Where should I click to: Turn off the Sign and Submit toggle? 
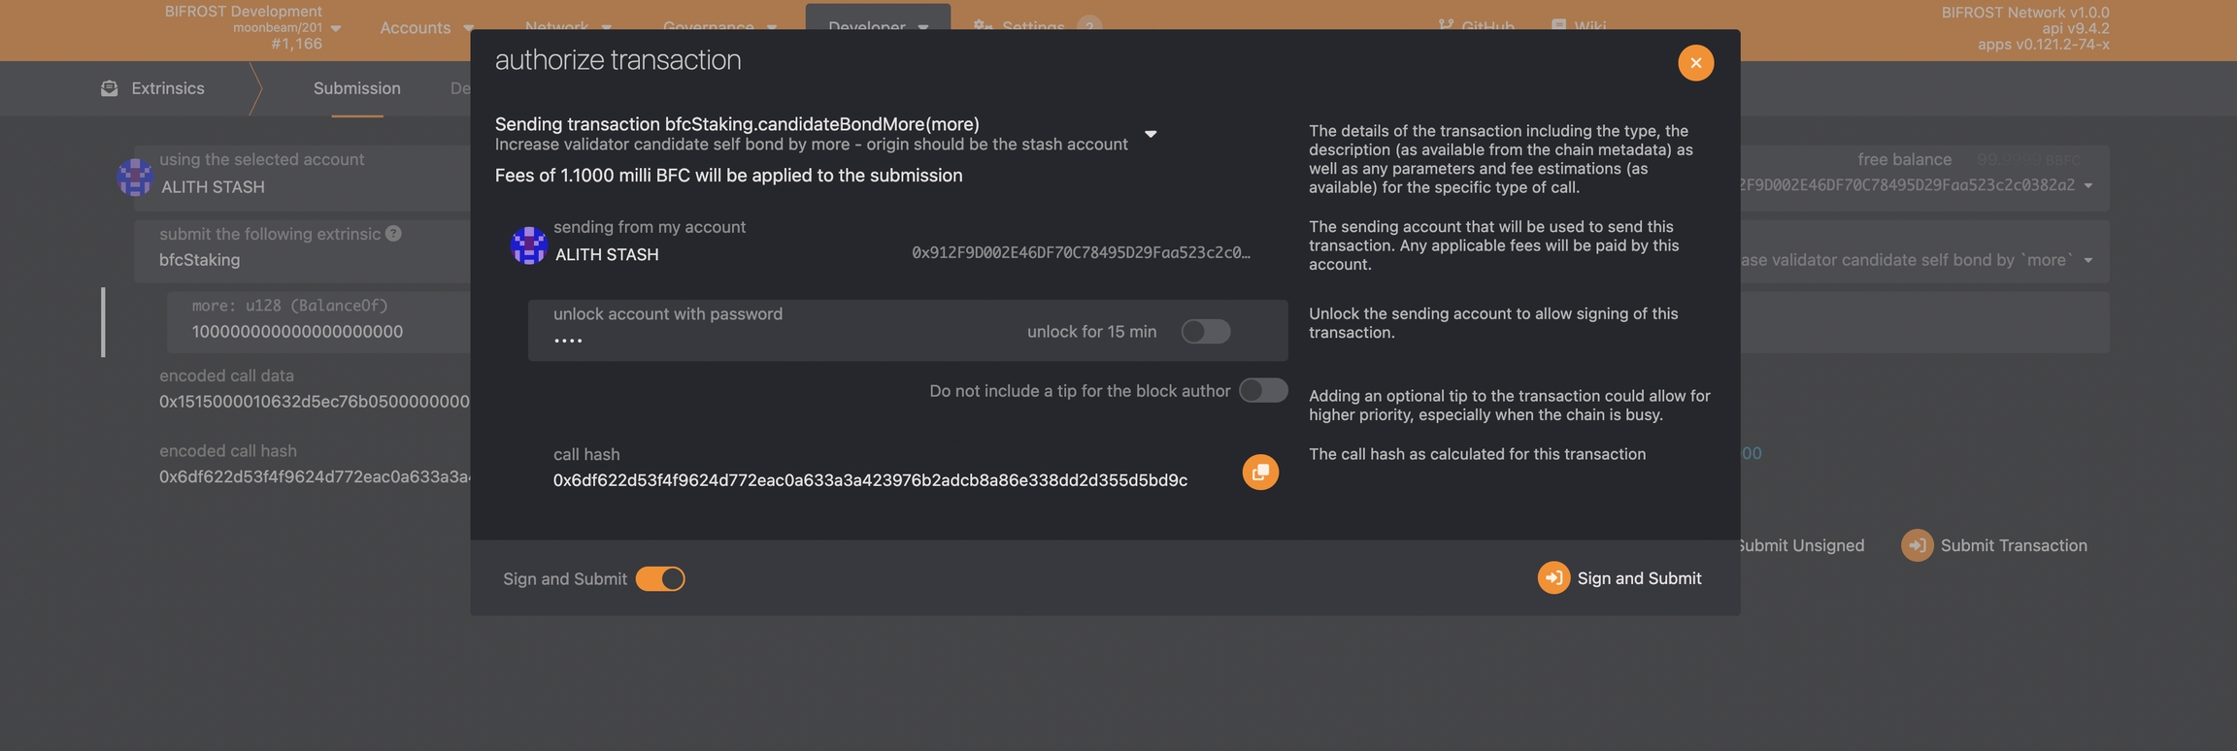coord(660,578)
